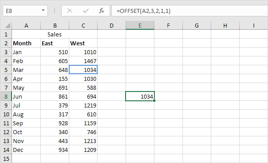Click cell with value 605
This screenshot has width=268, height=163.
(x=55, y=61)
